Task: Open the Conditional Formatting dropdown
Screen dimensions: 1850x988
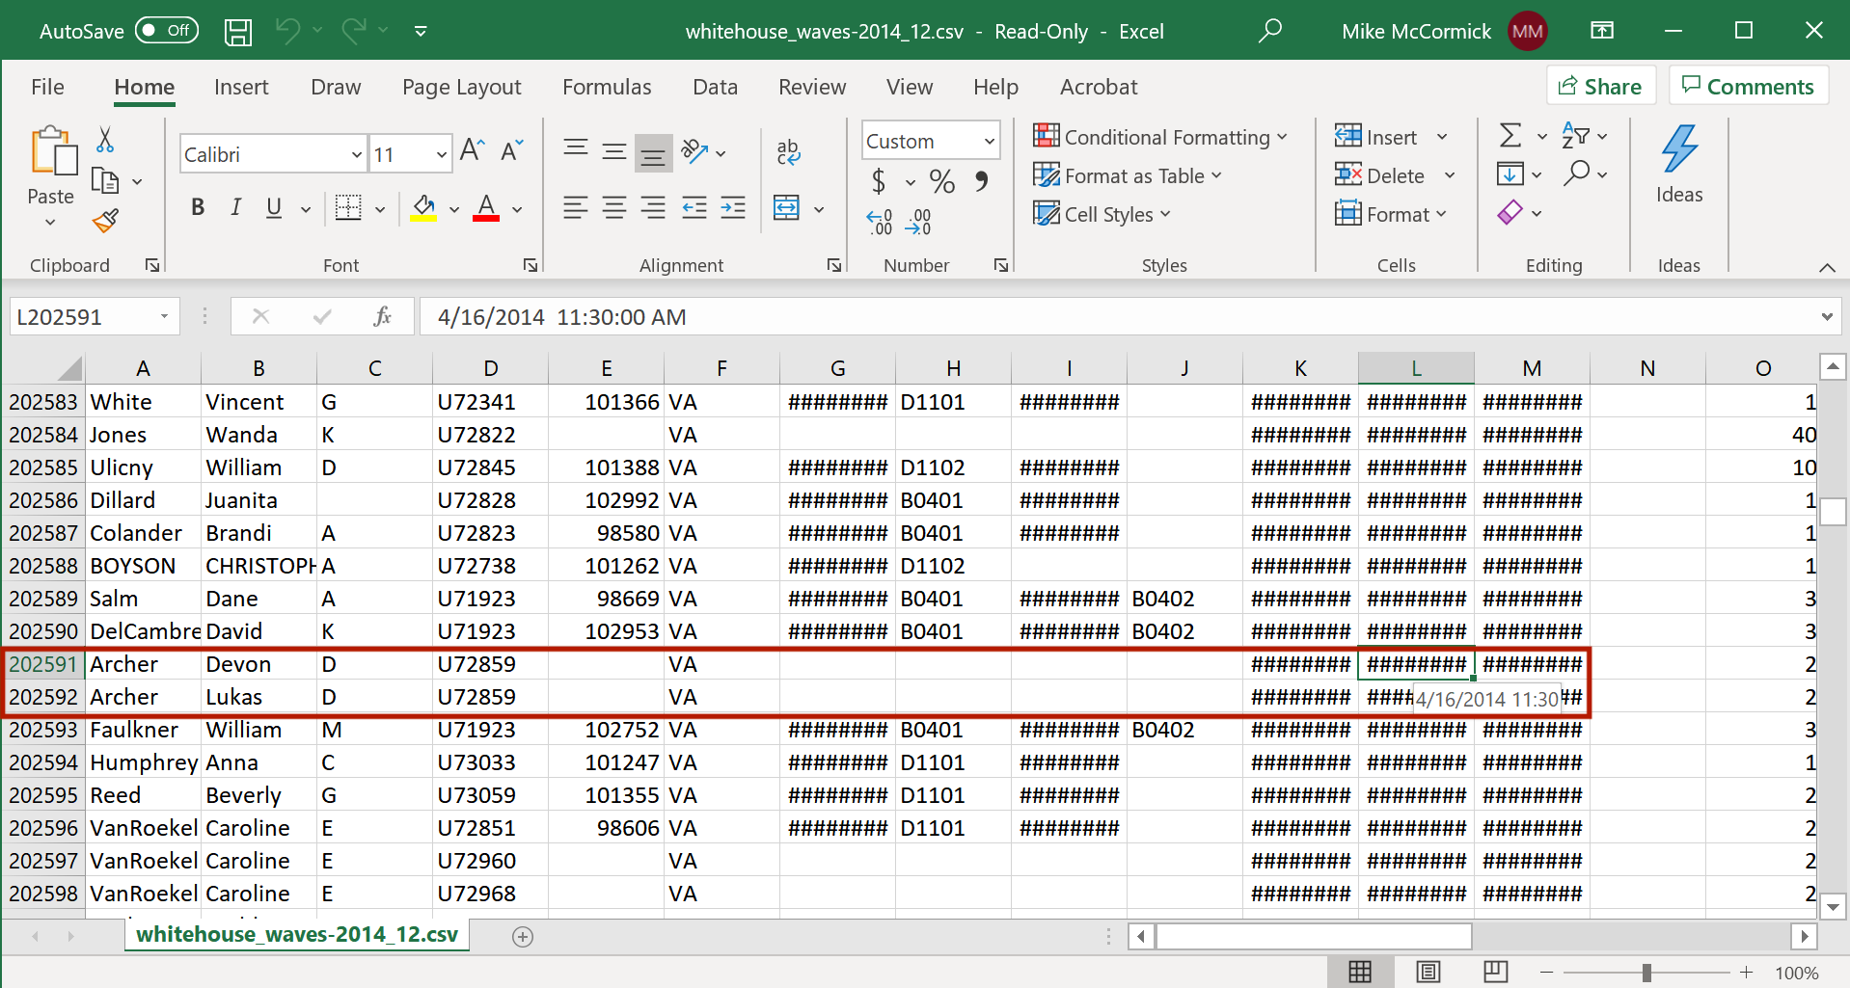Action: click(1159, 137)
